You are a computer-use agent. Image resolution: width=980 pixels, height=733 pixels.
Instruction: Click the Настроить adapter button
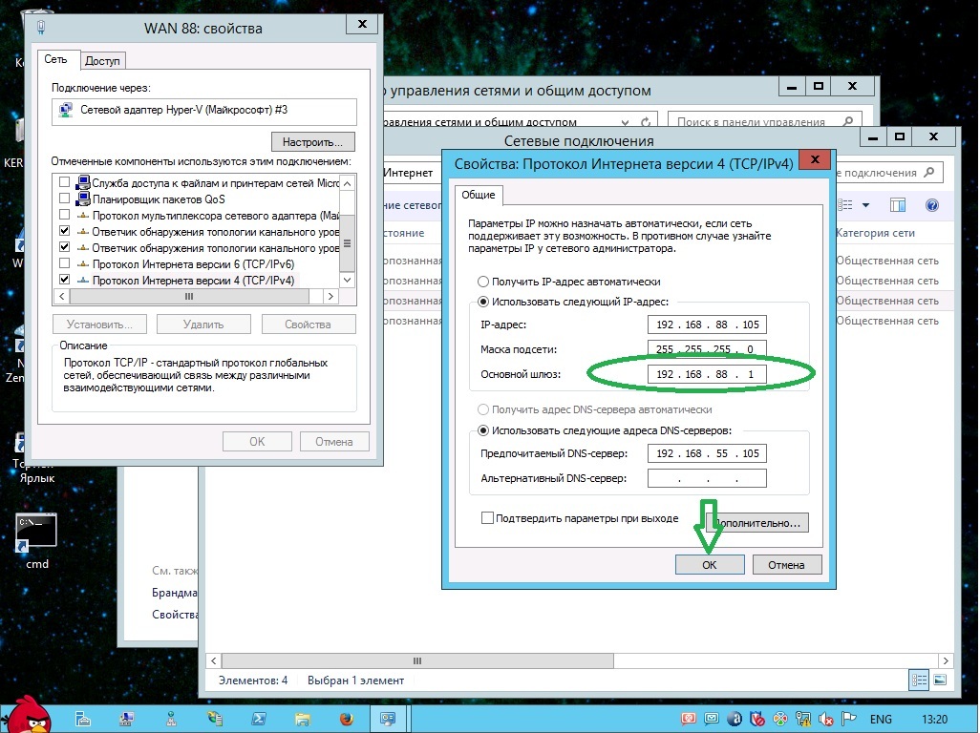click(312, 141)
